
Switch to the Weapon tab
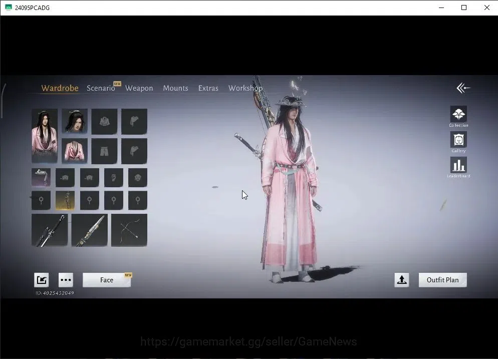139,88
